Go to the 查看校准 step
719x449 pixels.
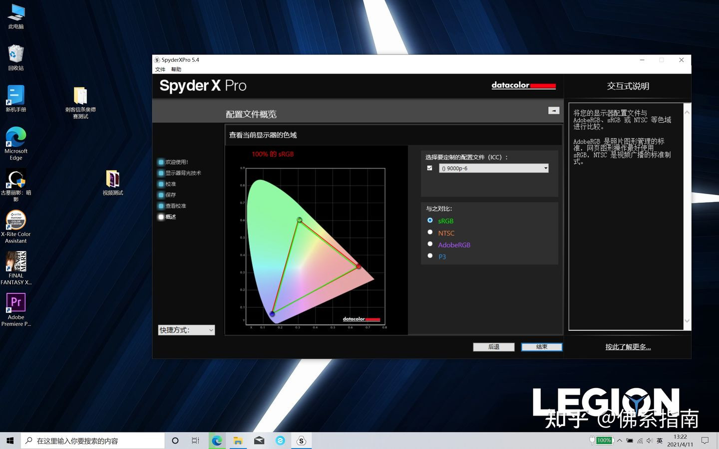click(172, 206)
